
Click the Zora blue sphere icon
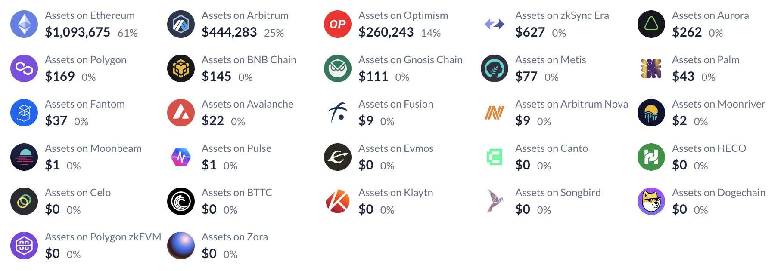point(181,246)
